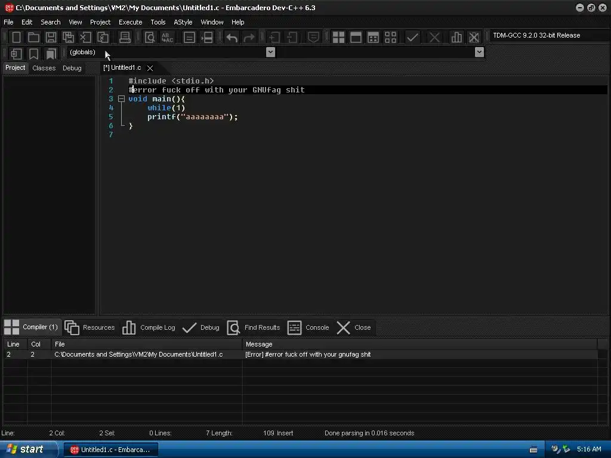
Task: Open the (globals) scope dropdown arrow
Action: coord(270,52)
